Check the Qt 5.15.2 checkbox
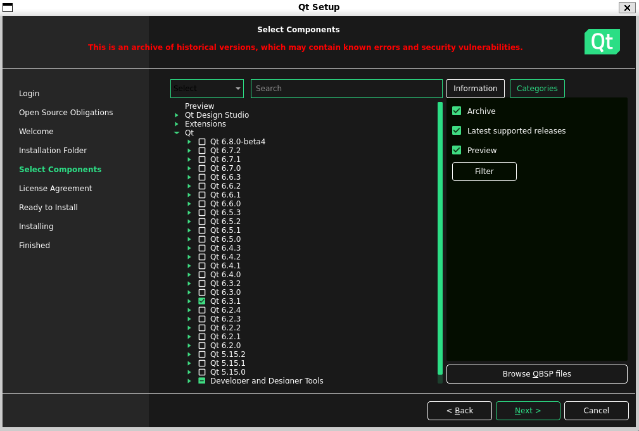The width and height of the screenshot is (639, 431). 202,354
